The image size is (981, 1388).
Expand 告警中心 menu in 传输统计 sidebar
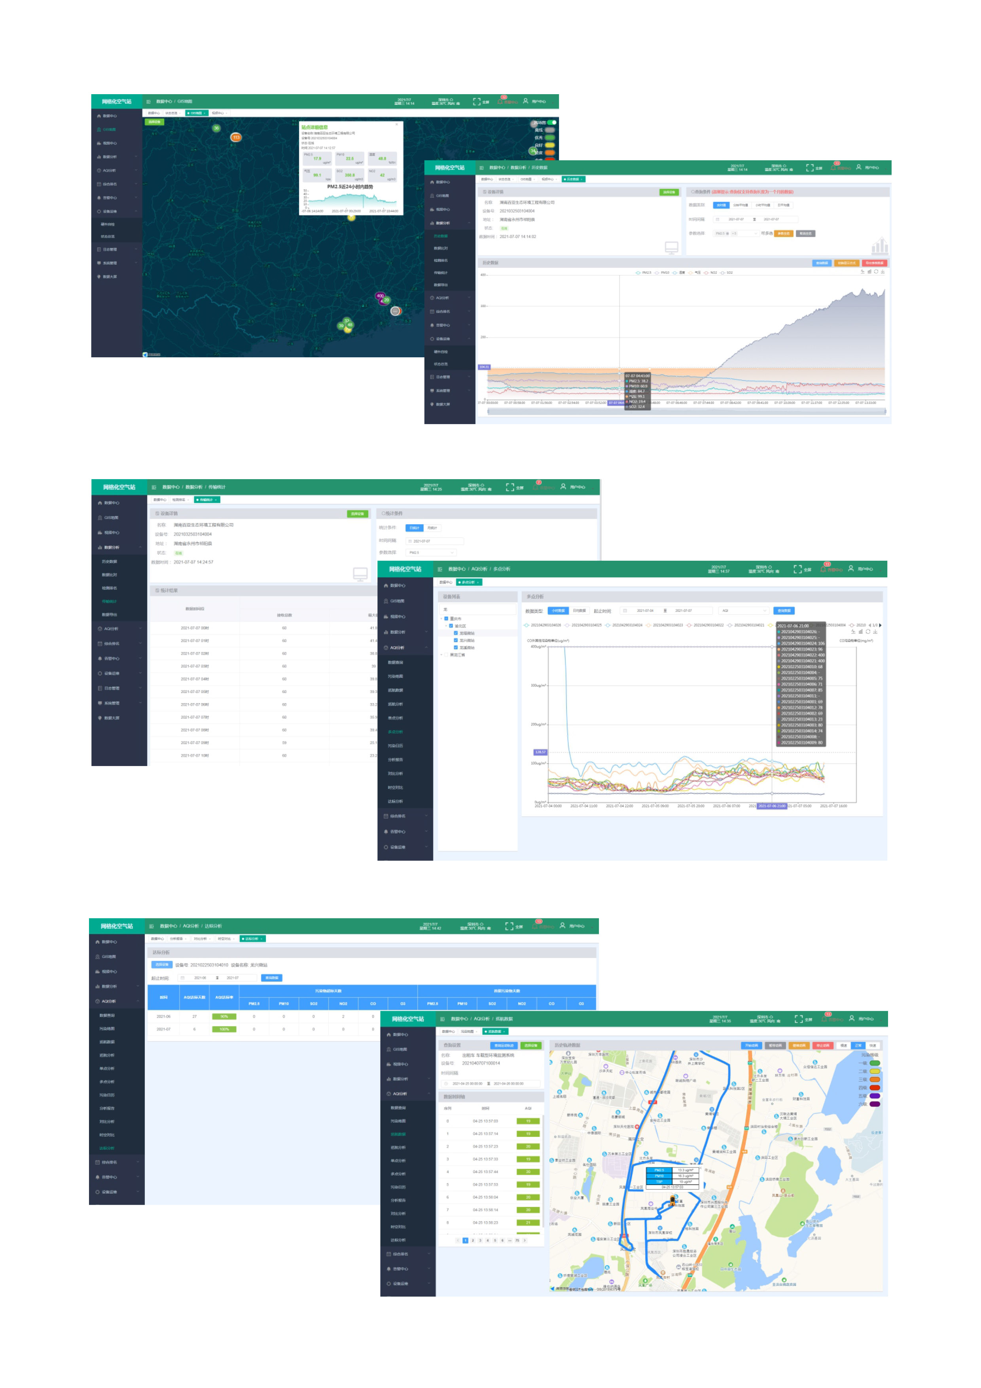point(119,658)
